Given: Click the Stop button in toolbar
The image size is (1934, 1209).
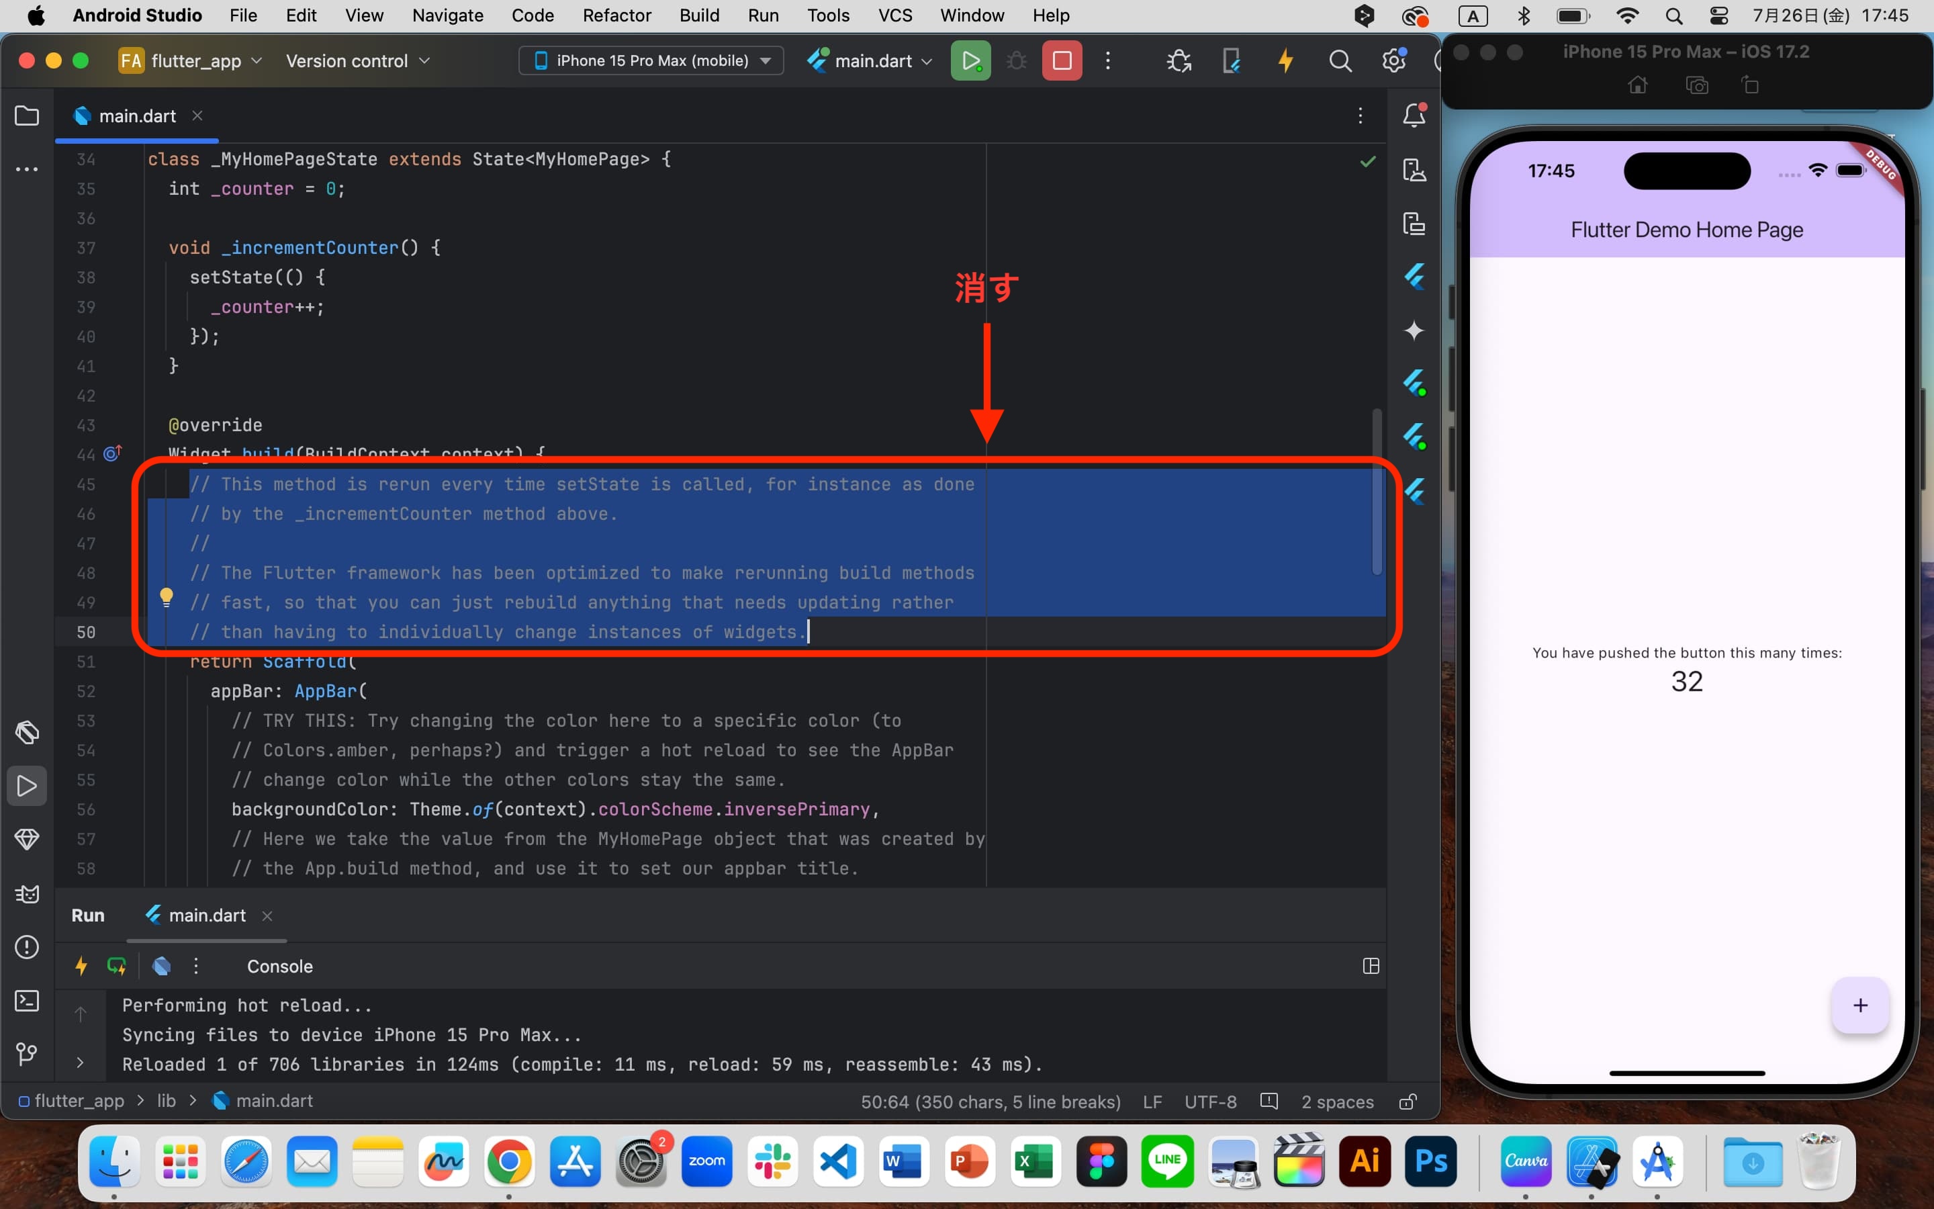Looking at the screenshot, I should click(x=1061, y=60).
